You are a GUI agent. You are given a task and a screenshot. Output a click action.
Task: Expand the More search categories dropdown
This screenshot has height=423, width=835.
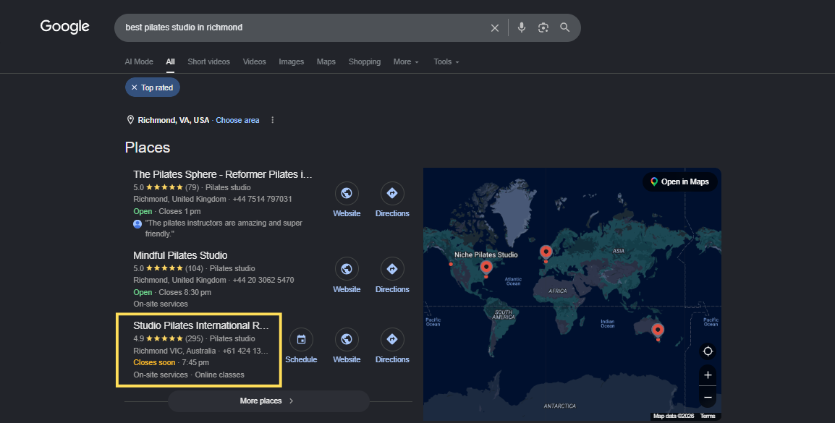406,61
